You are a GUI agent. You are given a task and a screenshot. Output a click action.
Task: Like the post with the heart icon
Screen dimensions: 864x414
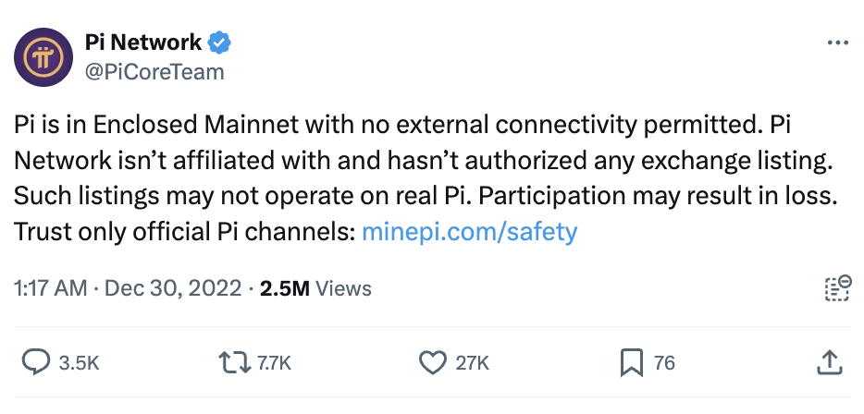[x=433, y=362]
